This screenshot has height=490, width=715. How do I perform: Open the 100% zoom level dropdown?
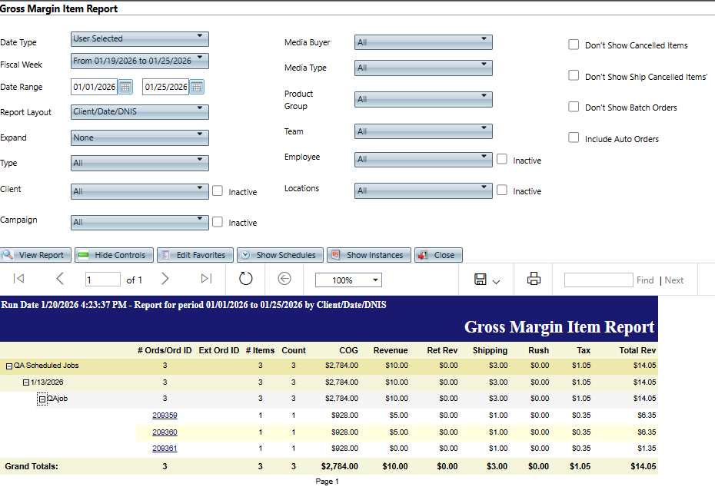tap(348, 280)
